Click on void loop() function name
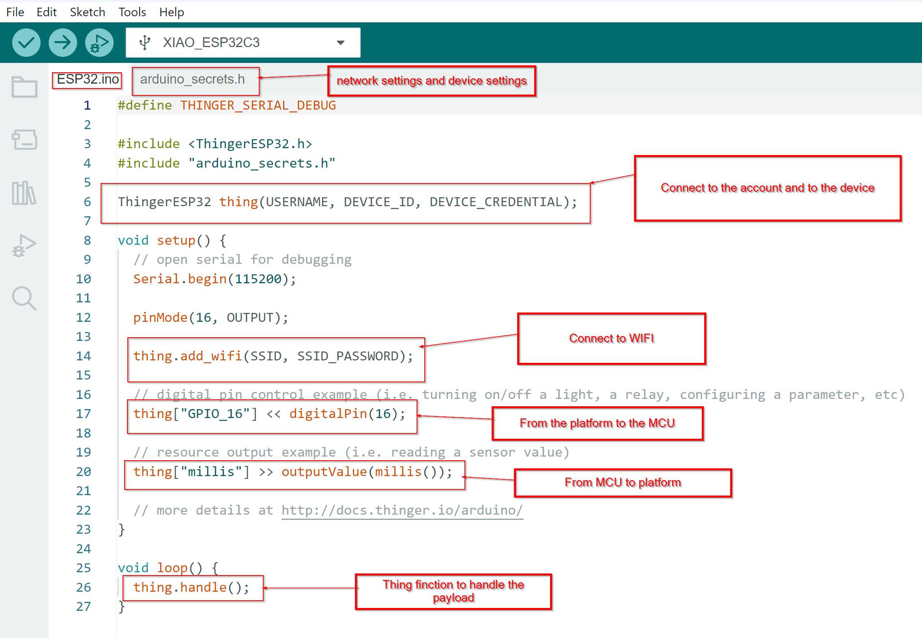The width and height of the screenshot is (922, 638). click(172, 568)
